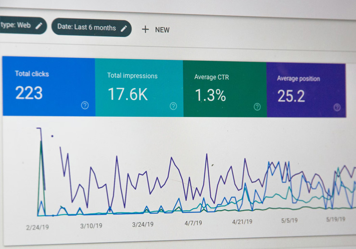
Task: Click the 25.2 average position value
Action: (291, 96)
